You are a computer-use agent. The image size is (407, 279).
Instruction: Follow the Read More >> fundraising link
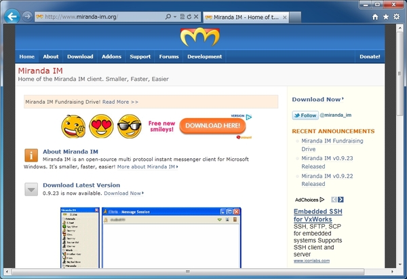coord(120,102)
